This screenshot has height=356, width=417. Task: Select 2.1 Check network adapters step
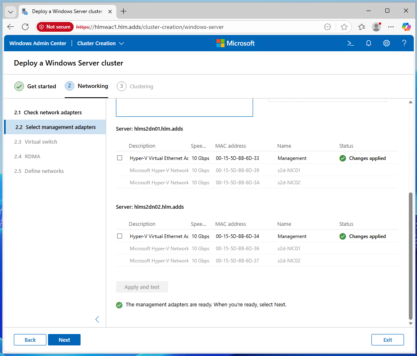point(48,112)
